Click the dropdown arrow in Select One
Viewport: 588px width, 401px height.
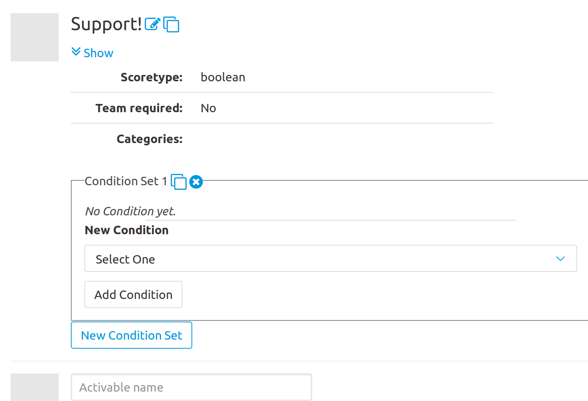tap(560, 259)
